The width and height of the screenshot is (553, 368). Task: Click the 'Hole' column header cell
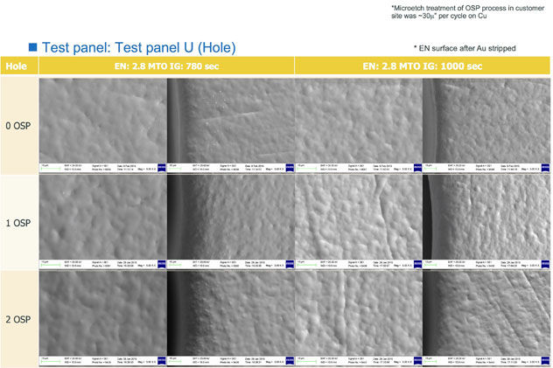(x=18, y=66)
